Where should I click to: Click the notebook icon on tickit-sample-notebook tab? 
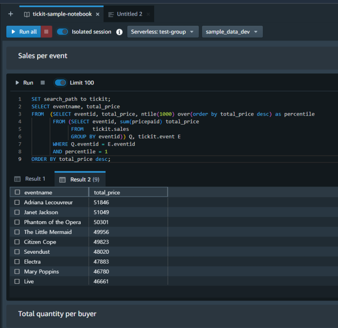coord(27,14)
